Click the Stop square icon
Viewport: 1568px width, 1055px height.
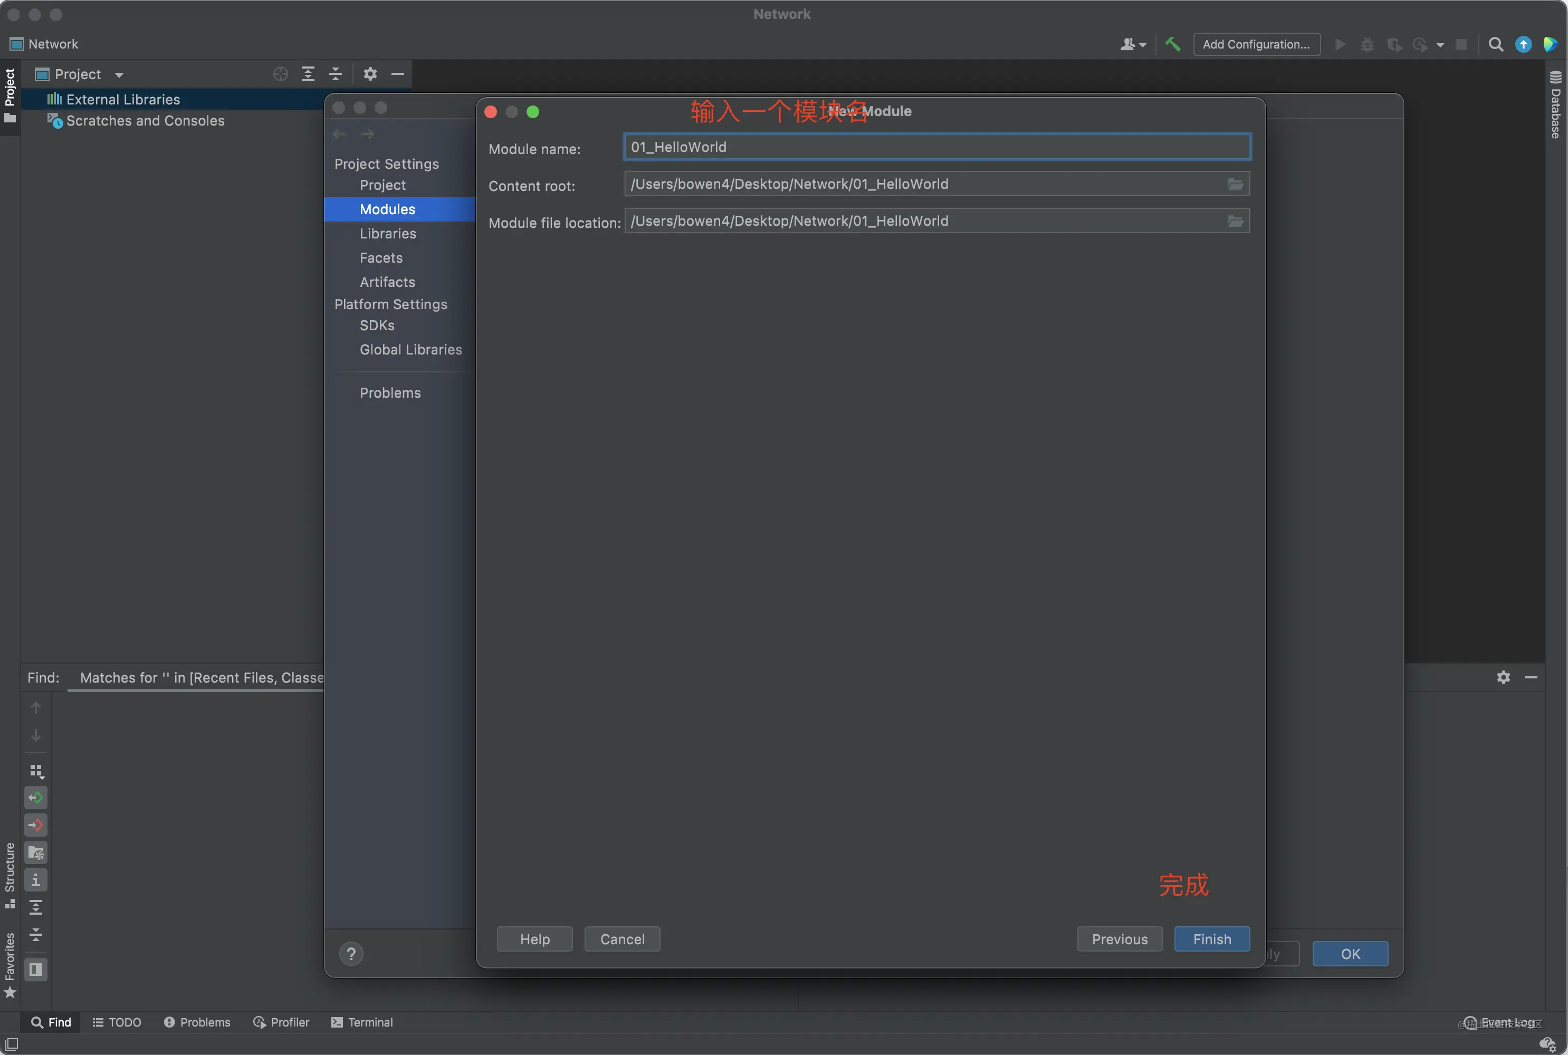coord(1461,44)
